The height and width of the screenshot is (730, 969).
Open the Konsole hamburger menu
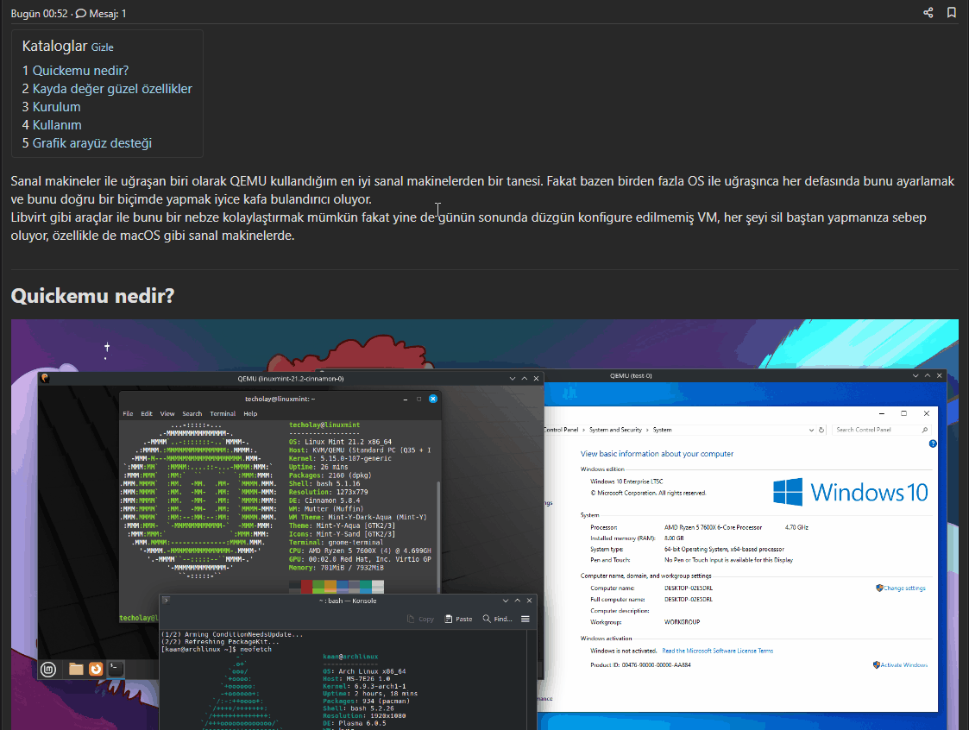(x=525, y=619)
